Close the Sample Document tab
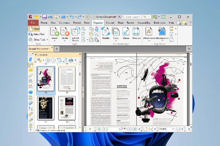220x146 pixels. pos(52,47)
